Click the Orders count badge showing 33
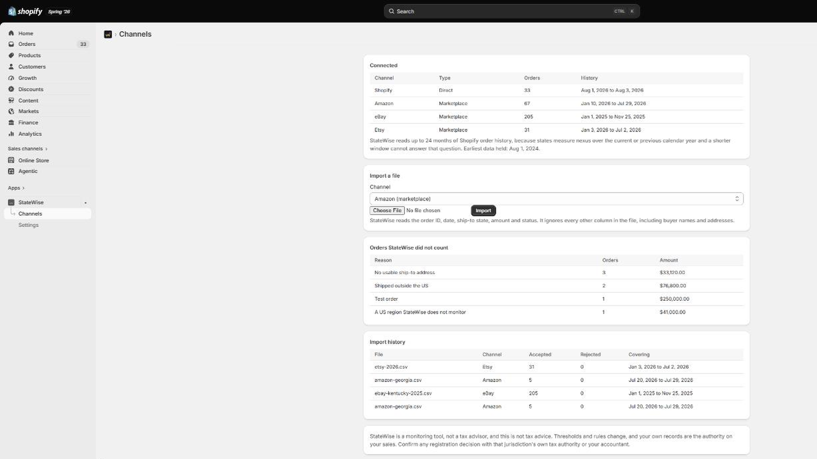The height and width of the screenshot is (459, 817). (83, 44)
